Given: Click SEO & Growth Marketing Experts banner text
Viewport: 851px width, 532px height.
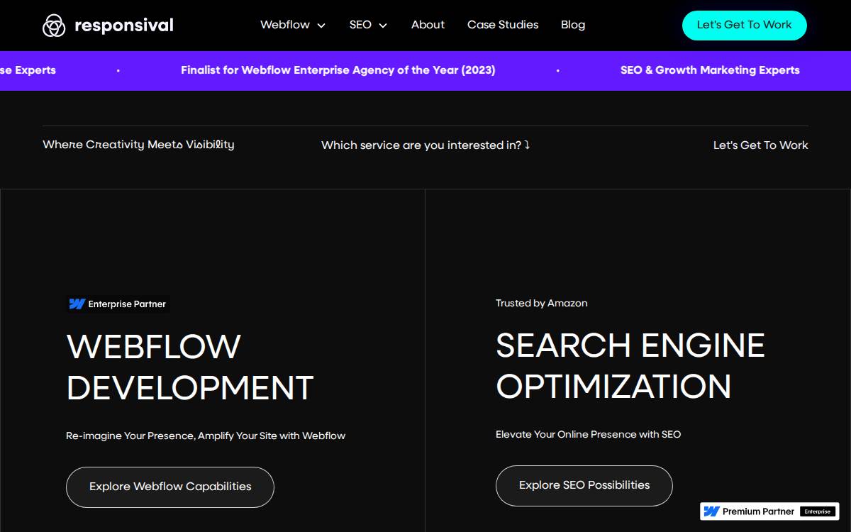Looking at the screenshot, I should 710,70.
